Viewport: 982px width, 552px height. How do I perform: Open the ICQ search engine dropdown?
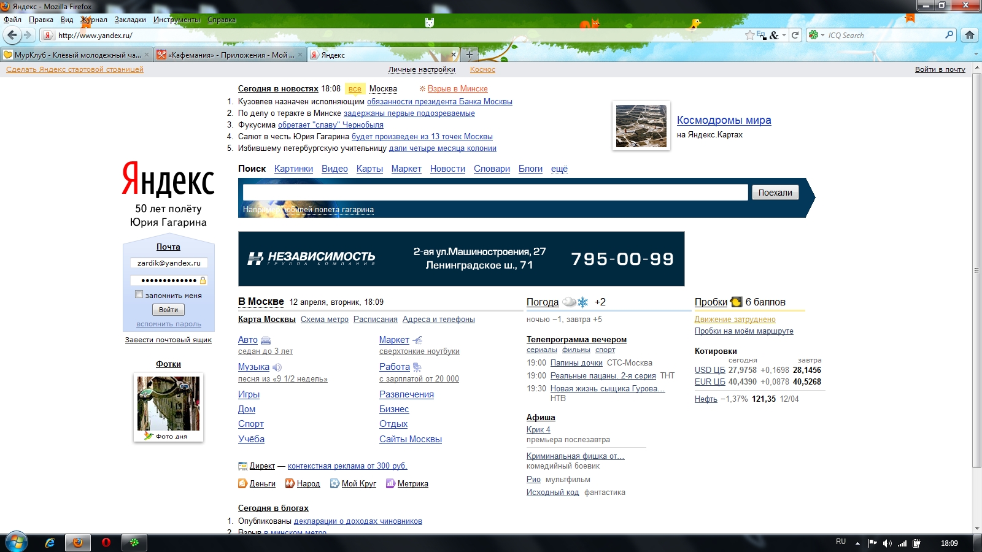click(x=817, y=35)
